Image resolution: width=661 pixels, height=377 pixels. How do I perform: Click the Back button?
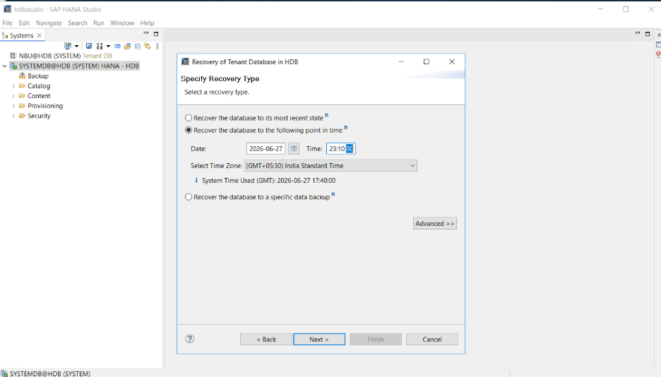click(x=266, y=339)
